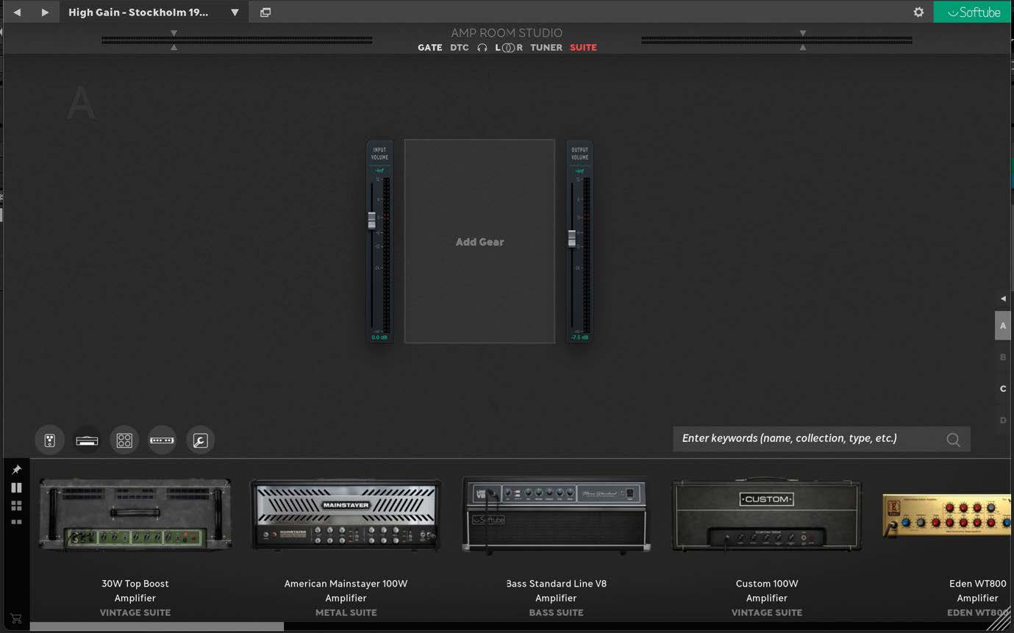
Task: Switch to signal chain tab C
Action: (1003, 389)
